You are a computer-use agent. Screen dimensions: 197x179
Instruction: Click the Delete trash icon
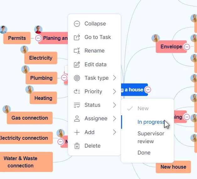point(77,146)
